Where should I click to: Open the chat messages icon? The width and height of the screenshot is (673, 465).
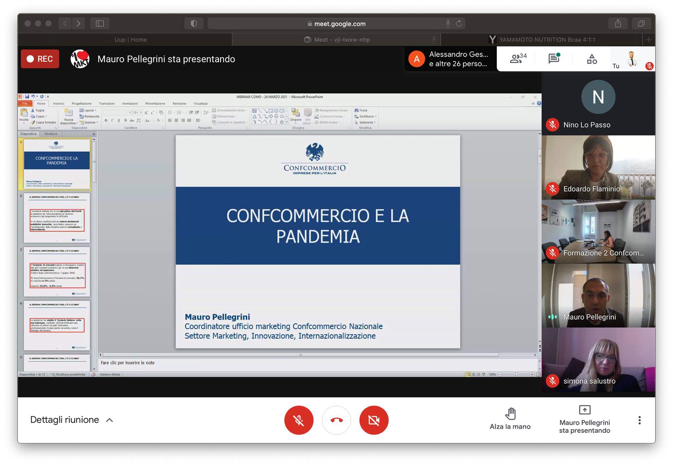point(554,59)
